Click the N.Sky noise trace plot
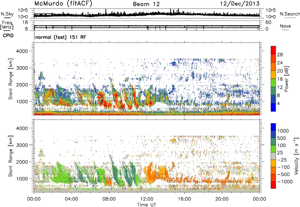Screen dimensions: 300x207 (147, 13)
